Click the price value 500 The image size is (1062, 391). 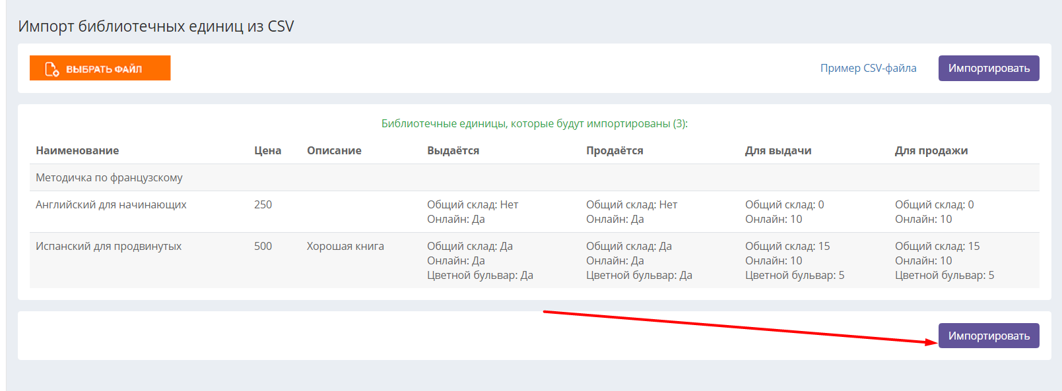(x=263, y=246)
